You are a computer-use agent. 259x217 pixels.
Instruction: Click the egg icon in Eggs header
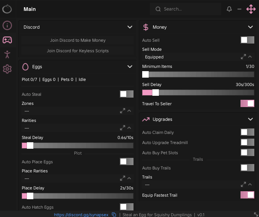click(25, 67)
